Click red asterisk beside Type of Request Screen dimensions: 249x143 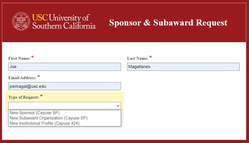coord(41,96)
